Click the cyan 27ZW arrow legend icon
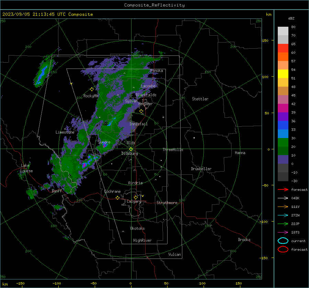Viewport: 309px width, 288px height. tap(283, 215)
